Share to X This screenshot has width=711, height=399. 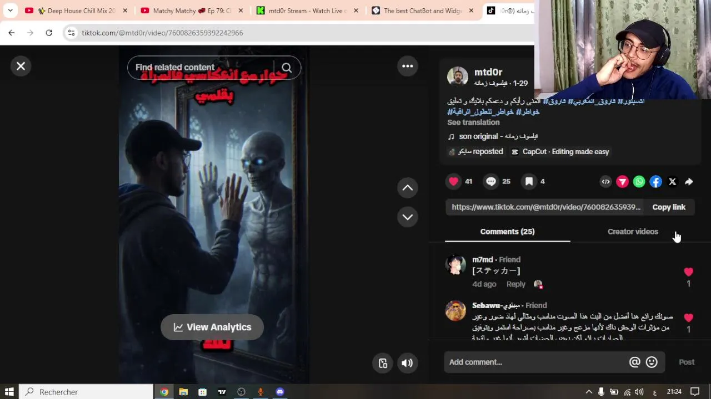click(x=673, y=182)
